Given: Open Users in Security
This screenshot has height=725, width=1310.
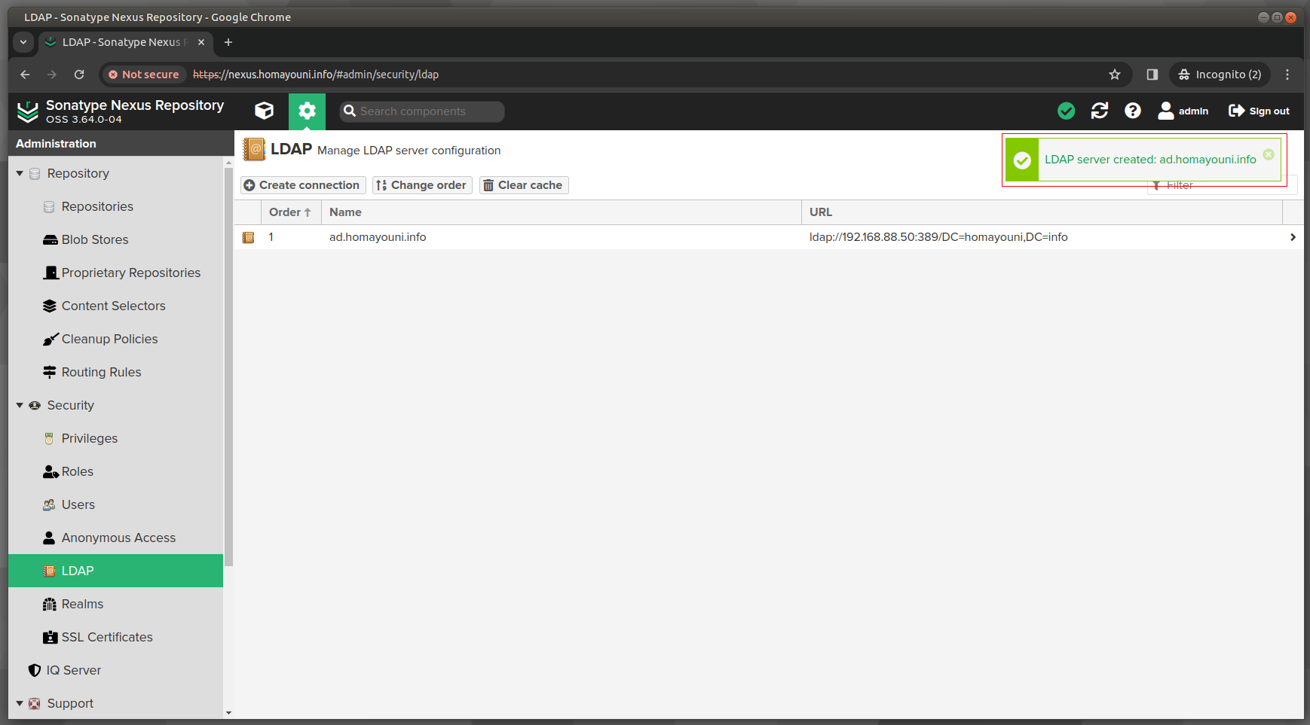Looking at the screenshot, I should click(78, 504).
